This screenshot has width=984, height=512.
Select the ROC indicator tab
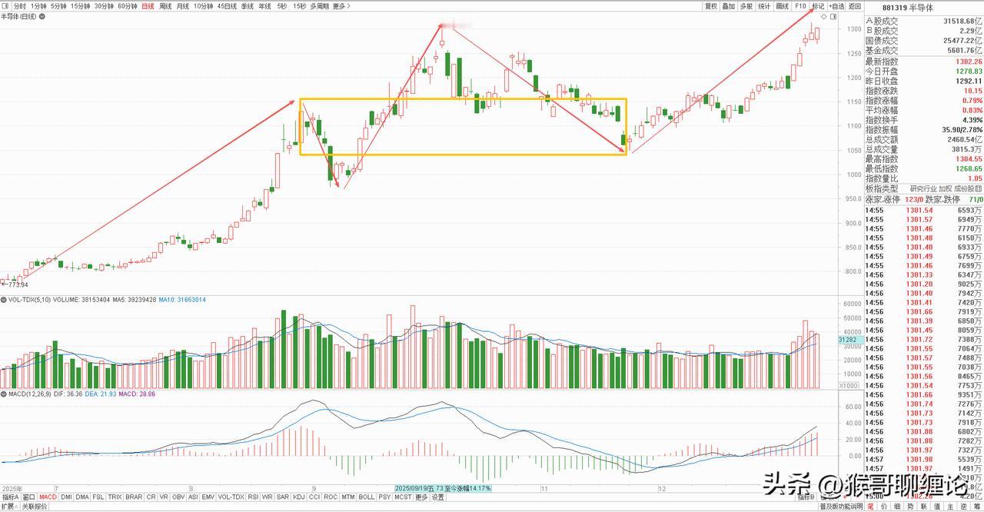(331, 497)
